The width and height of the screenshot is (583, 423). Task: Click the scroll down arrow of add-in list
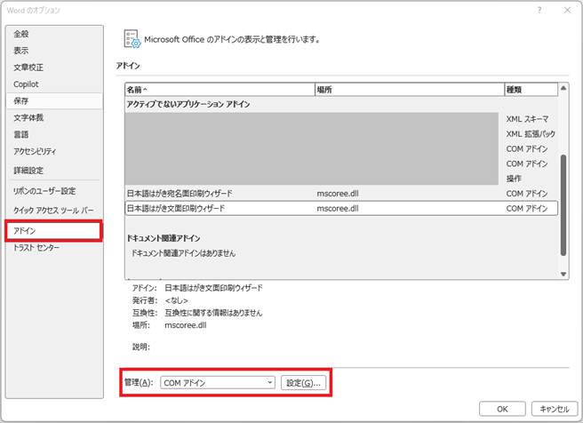pyautogui.click(x=563, y=275)
